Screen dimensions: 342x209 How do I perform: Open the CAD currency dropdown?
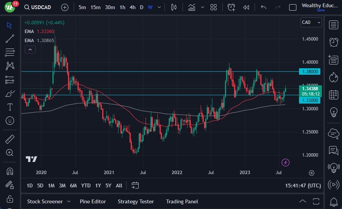click(311, 22)
